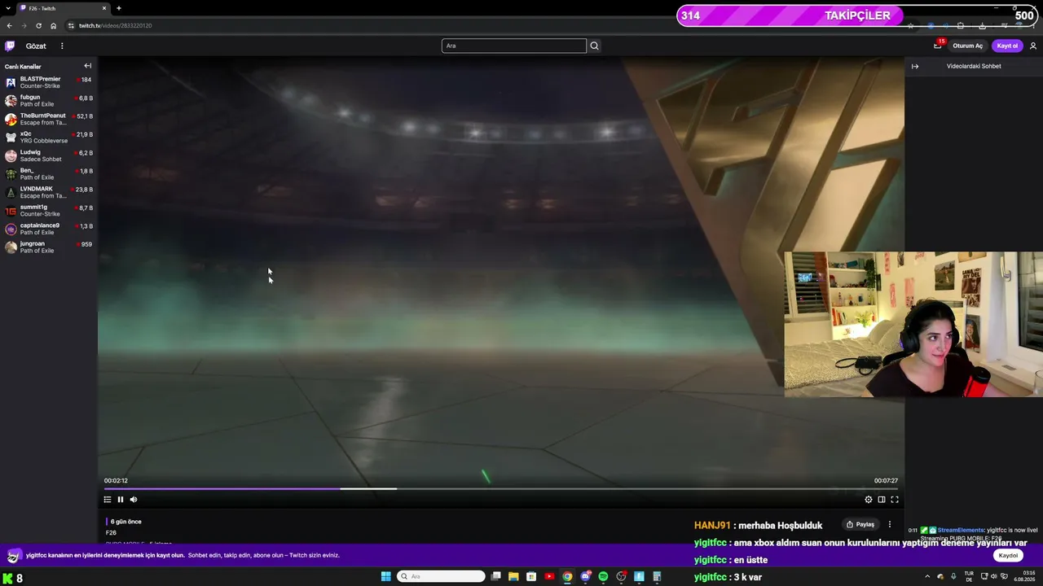This screenshot has width=1043, height=586.
Task: Open jungroan channel in sidebar
Action: click(x=49, y=247)
